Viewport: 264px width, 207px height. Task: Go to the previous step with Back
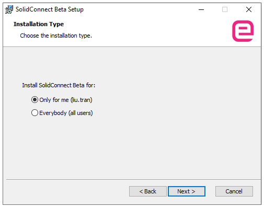click(148, 191)
